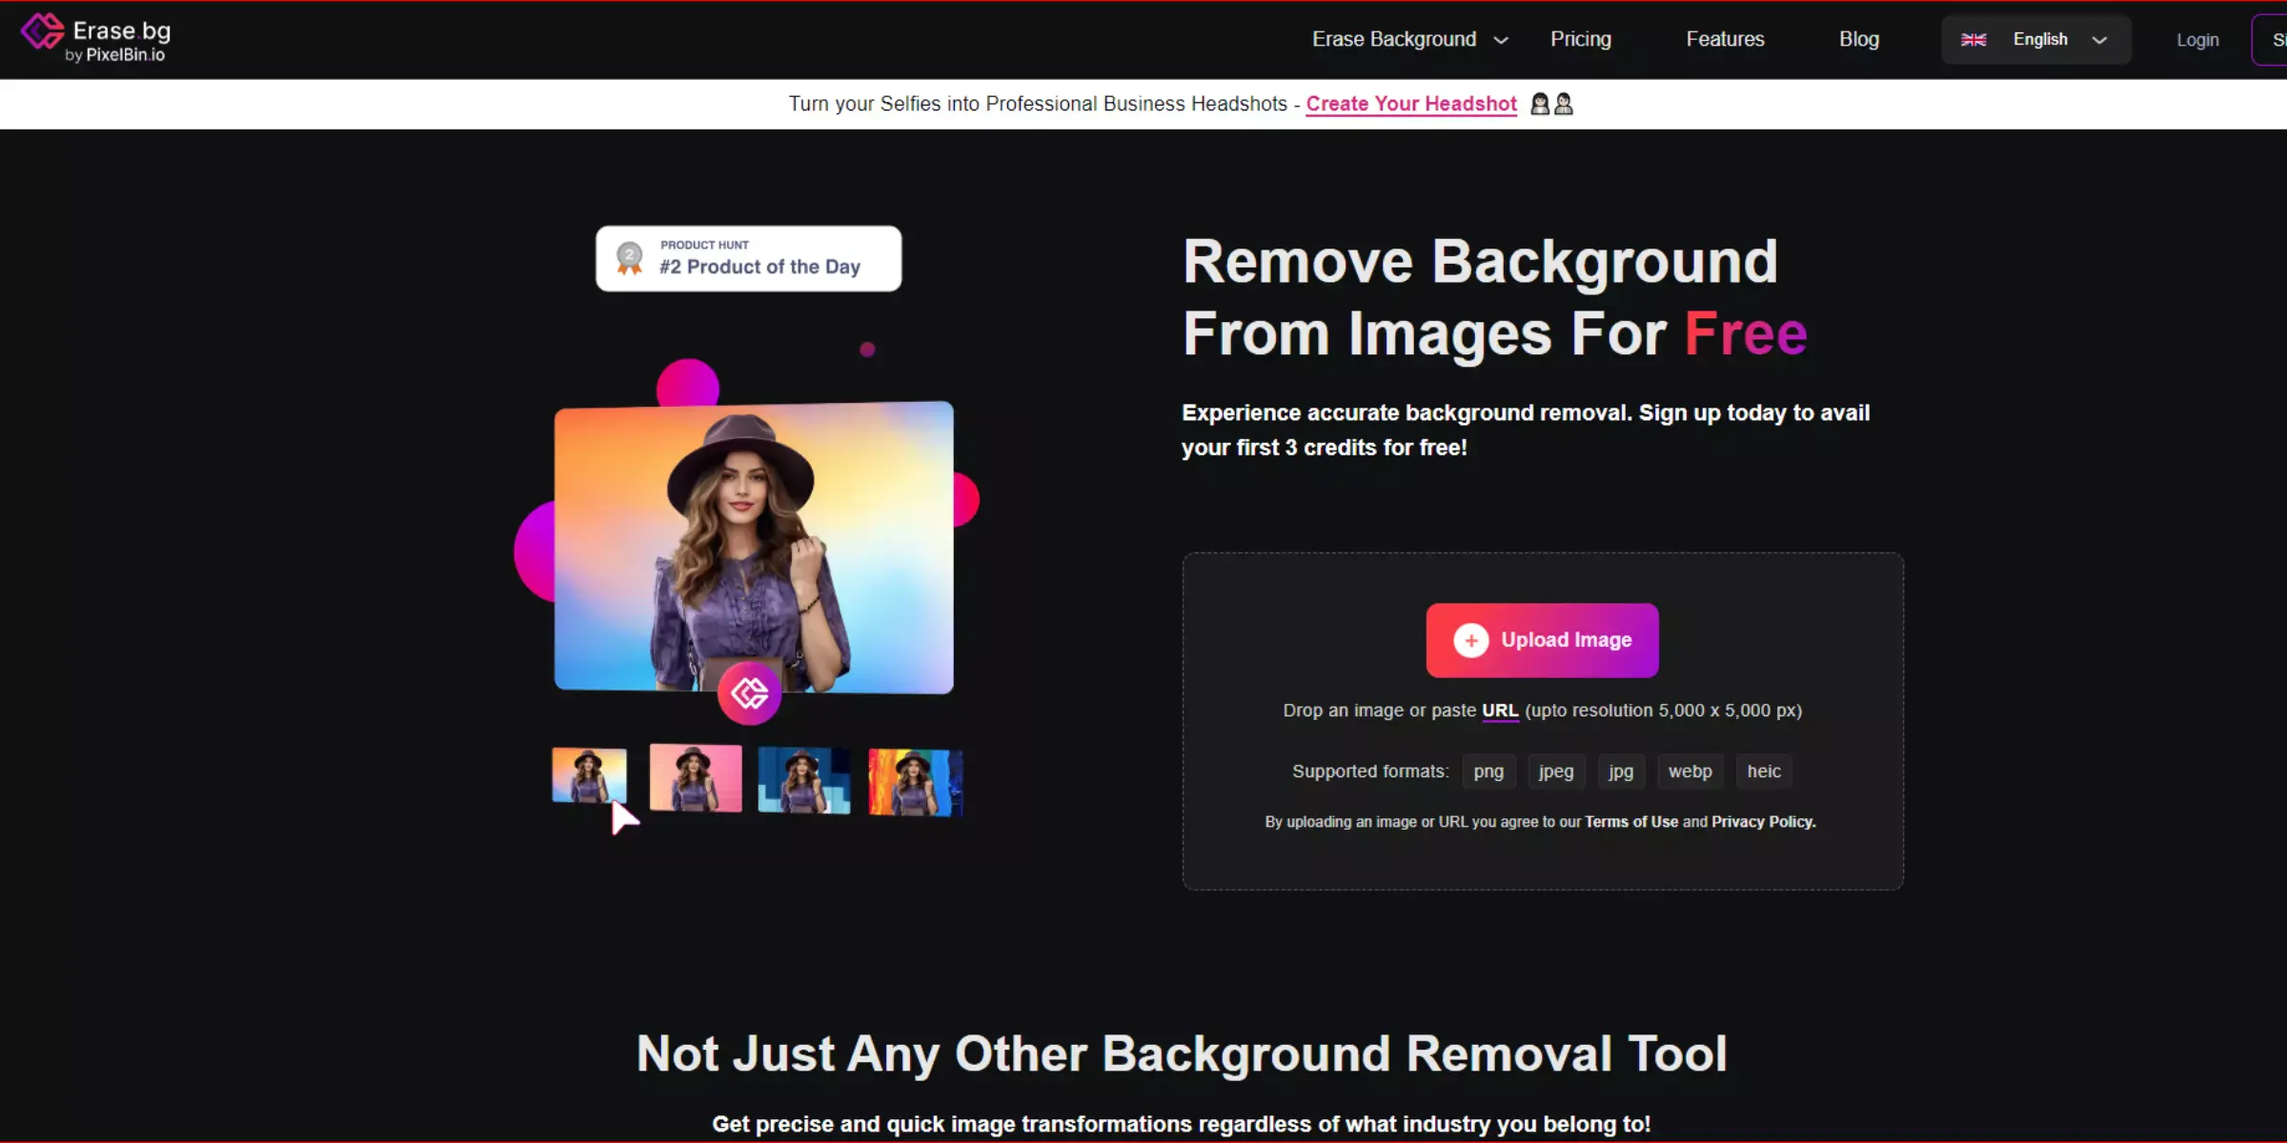Click the 'Get precise and quick image transformations' line
The width and height of the screenshot is (2287, 1143).
(1182, 1124)
